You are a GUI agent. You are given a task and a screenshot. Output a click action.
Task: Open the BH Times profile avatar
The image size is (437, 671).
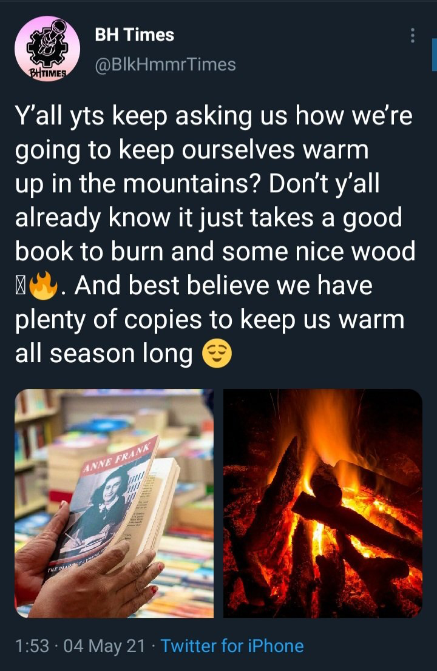coord(47,49)
